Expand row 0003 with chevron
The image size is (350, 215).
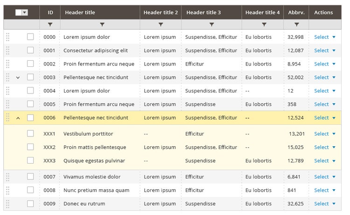pos(18,78)
